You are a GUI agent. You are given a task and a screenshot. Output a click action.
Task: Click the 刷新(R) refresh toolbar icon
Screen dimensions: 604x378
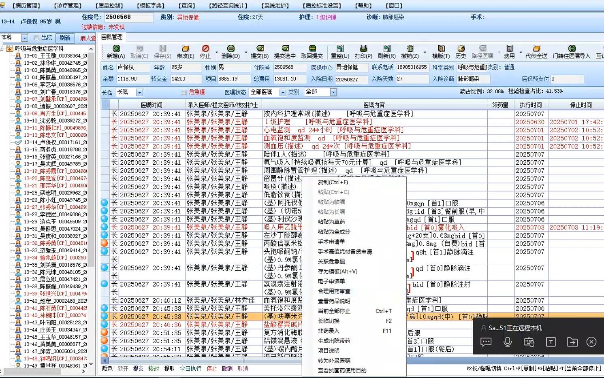(386, 49)
